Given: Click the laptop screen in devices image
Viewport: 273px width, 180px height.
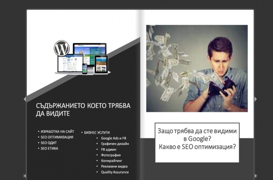Looking at the screenshot, I should coord(70,63).
